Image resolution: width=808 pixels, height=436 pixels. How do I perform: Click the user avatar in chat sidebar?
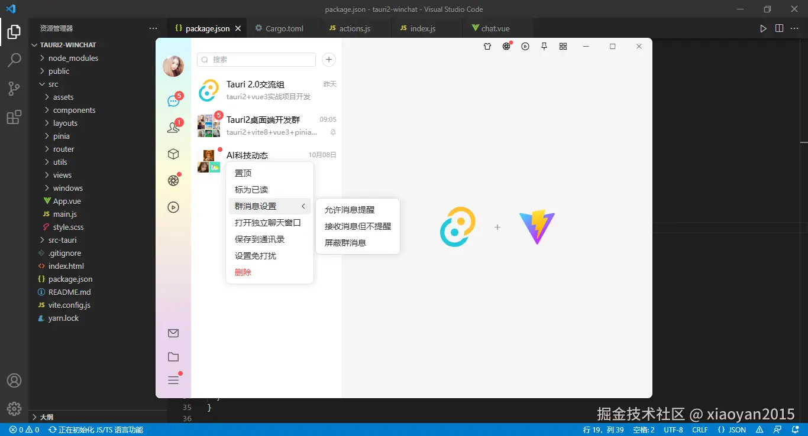pos(173,66)
